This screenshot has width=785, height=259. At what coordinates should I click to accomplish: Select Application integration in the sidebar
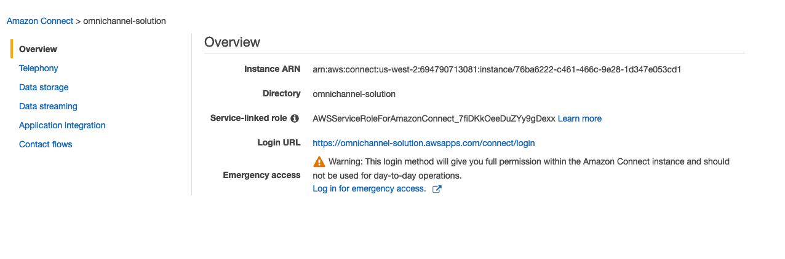tap(62, 125)
